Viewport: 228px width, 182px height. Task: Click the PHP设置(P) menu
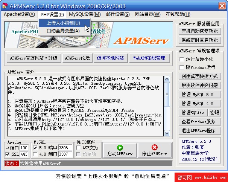(52, 14)
